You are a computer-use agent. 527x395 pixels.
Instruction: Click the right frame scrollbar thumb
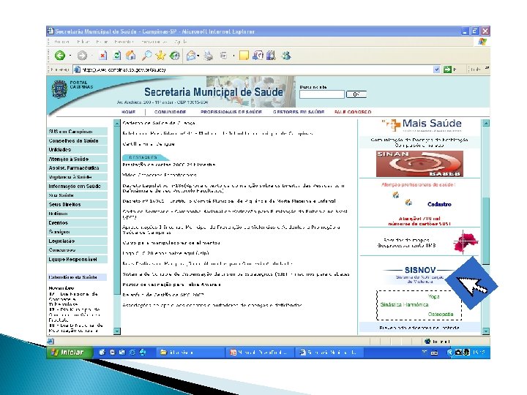(486, 231)
